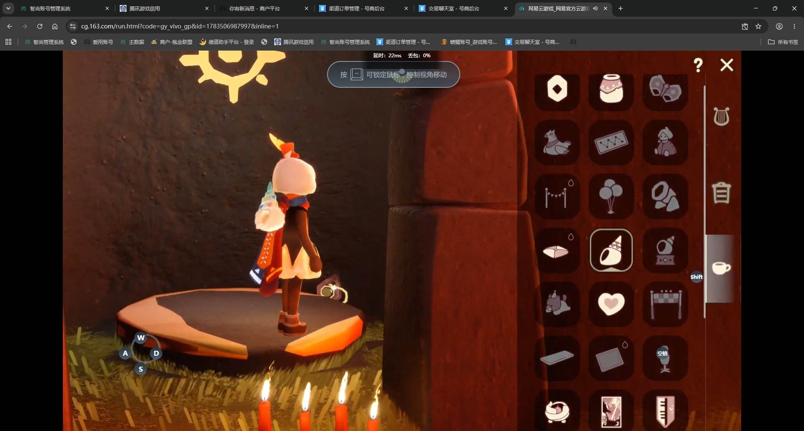This screenshot has height=431, width=804.
Task: Select the party hat shell prop
Action: pyautogui.click(x=611, y=250)
